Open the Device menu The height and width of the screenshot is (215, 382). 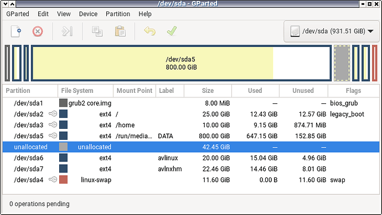88,14
